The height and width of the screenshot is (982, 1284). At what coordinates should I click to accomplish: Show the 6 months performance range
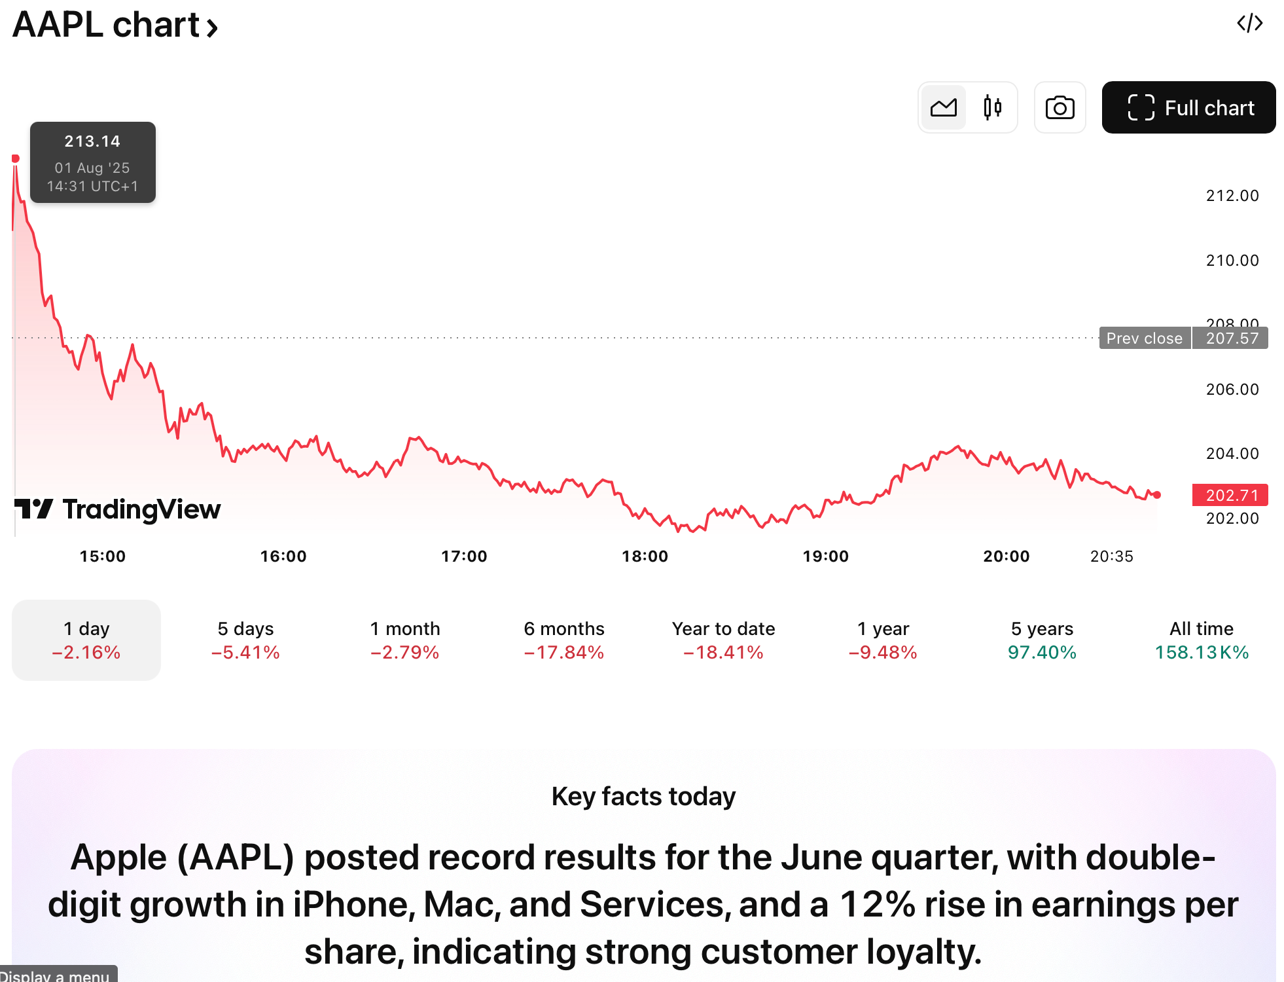(564, 640)
